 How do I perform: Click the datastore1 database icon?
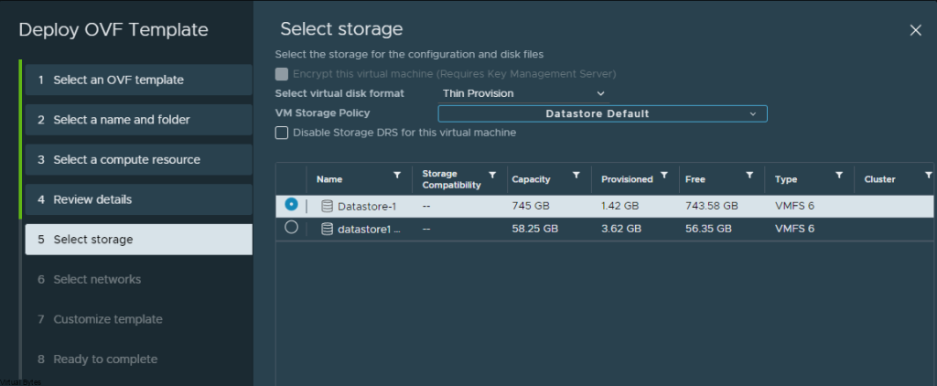[327, 229]
